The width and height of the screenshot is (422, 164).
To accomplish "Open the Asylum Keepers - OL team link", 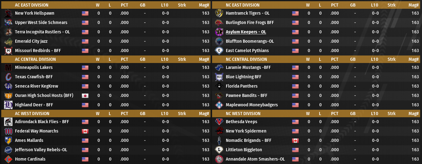I will (246, 32).
